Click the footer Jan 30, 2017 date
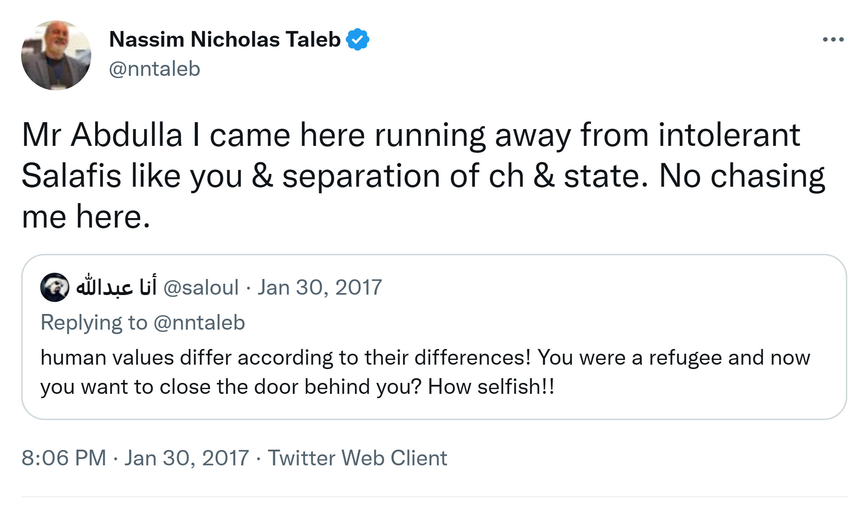Viewport: 867px width, 512px height. [x=187, y=458]
